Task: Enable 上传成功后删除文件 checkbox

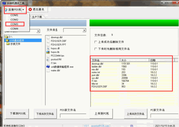Action: click(x=96, y=42)
